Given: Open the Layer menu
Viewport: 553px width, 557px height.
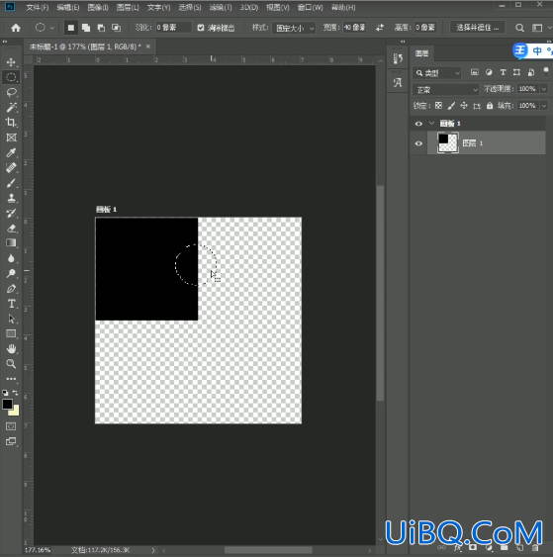Looking at the screenshot, I should click(128, 8).
